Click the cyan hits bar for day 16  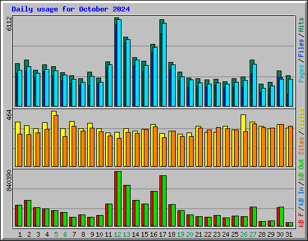pos(155,77)
